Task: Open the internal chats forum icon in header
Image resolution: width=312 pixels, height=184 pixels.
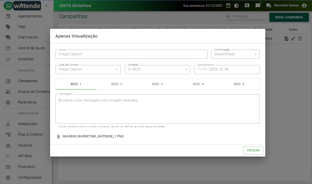Action: [x=268, y=6]
